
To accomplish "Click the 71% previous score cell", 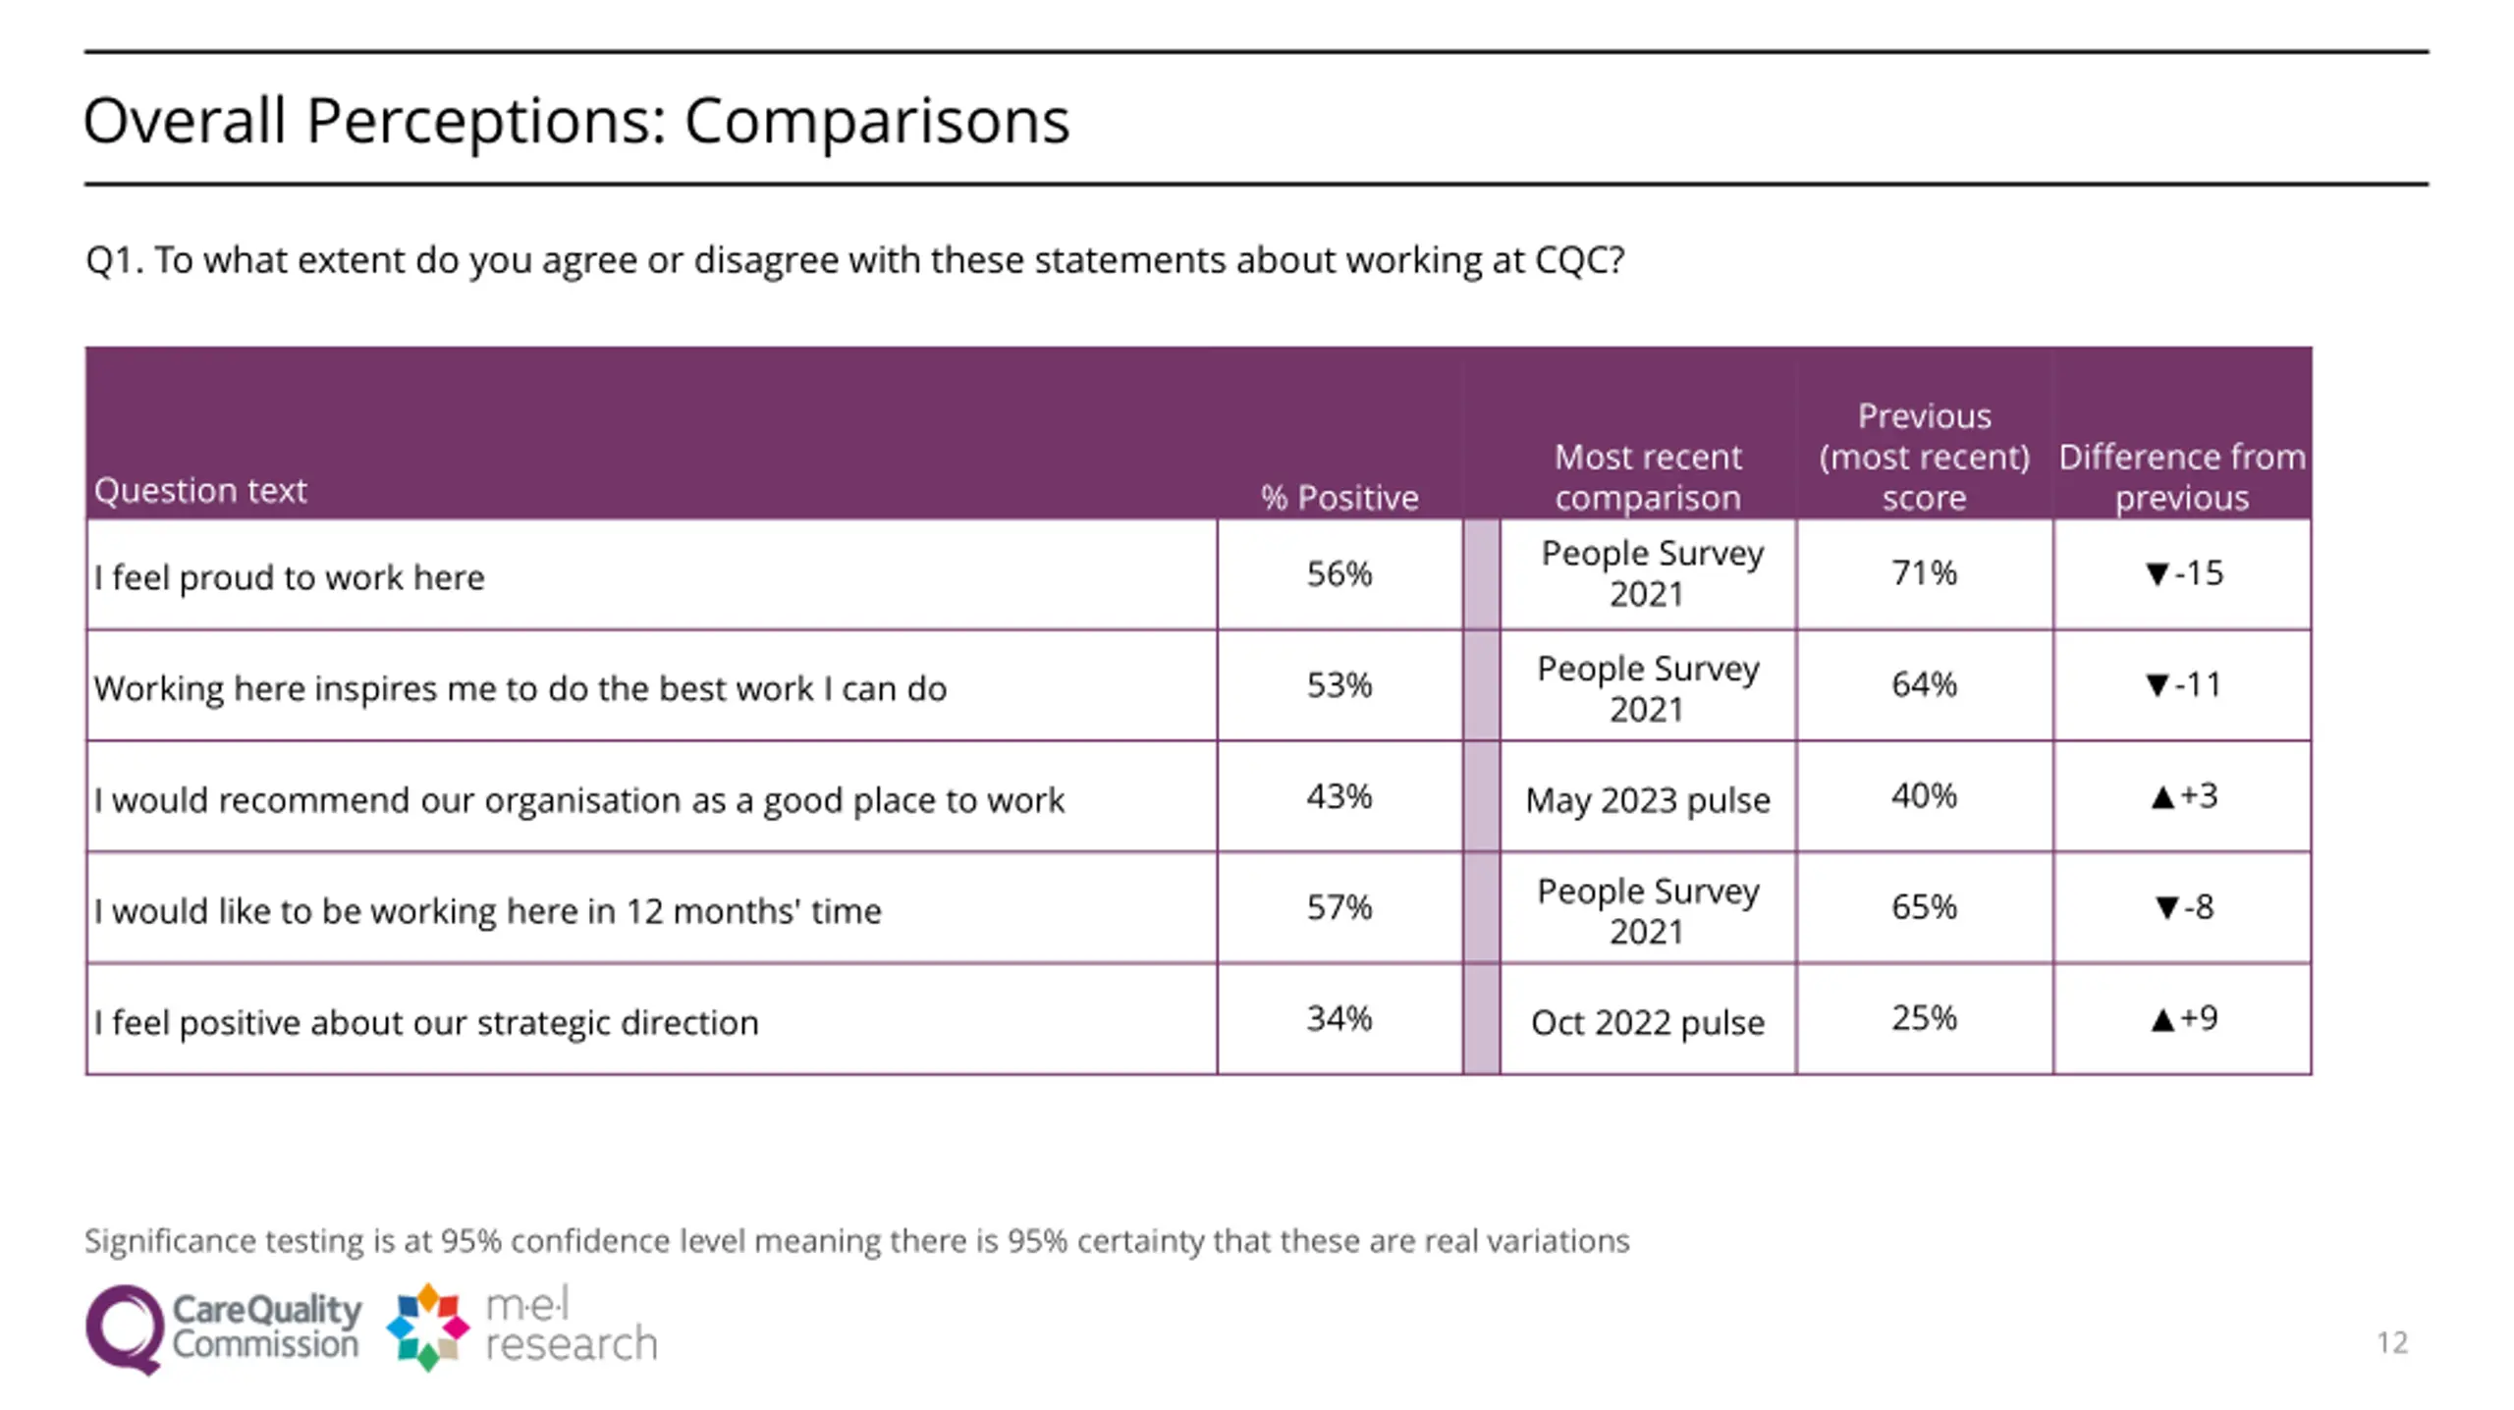I will (x=1924, y=574).
